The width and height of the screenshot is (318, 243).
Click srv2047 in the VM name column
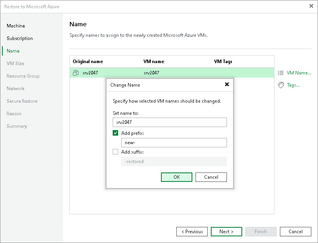151,73
